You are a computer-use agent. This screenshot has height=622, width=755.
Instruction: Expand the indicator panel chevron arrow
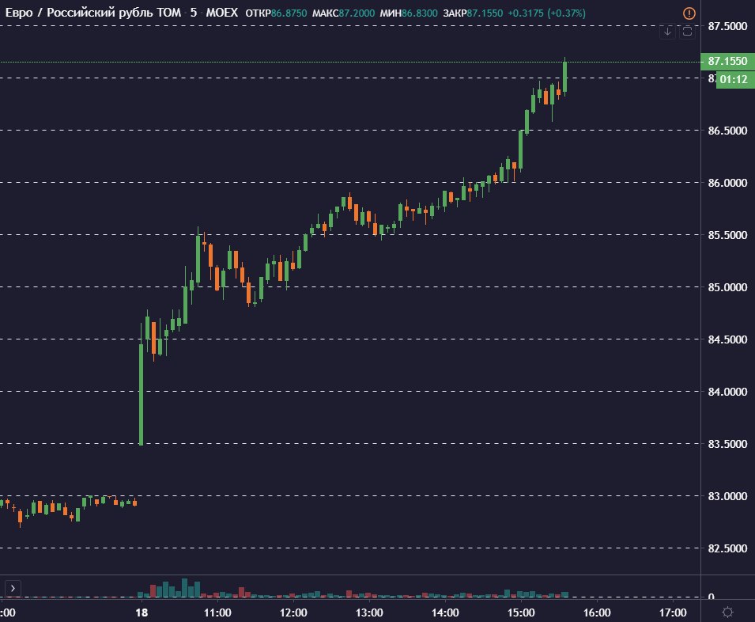click(13, 588)
